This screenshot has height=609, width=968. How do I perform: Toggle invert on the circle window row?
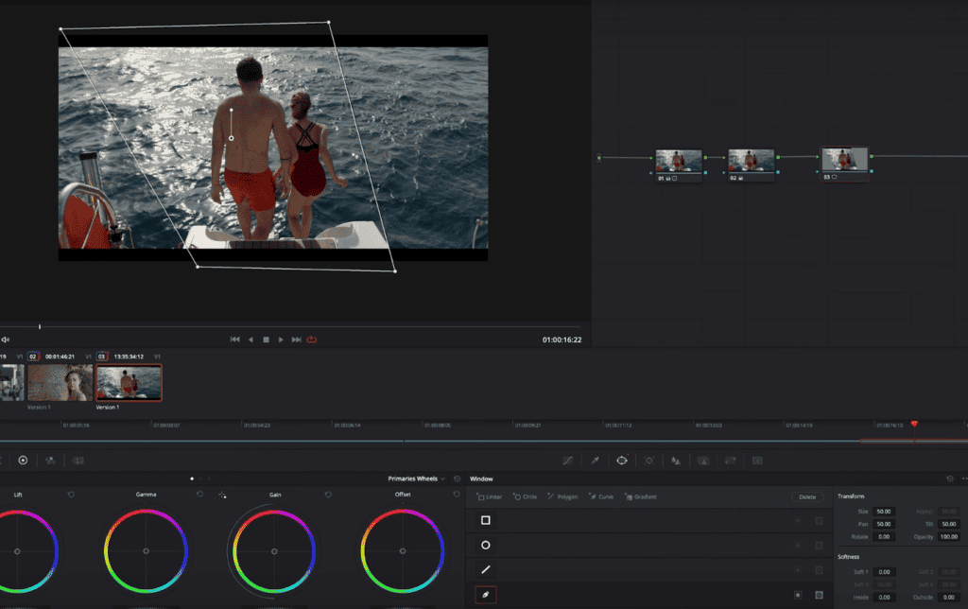pyautogui.click(x=798, y=546)
